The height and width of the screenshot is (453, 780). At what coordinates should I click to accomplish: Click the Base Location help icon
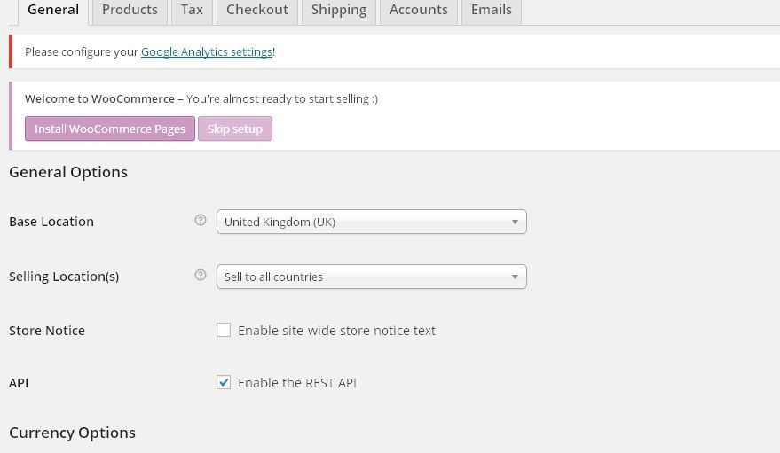click(200, 220)
